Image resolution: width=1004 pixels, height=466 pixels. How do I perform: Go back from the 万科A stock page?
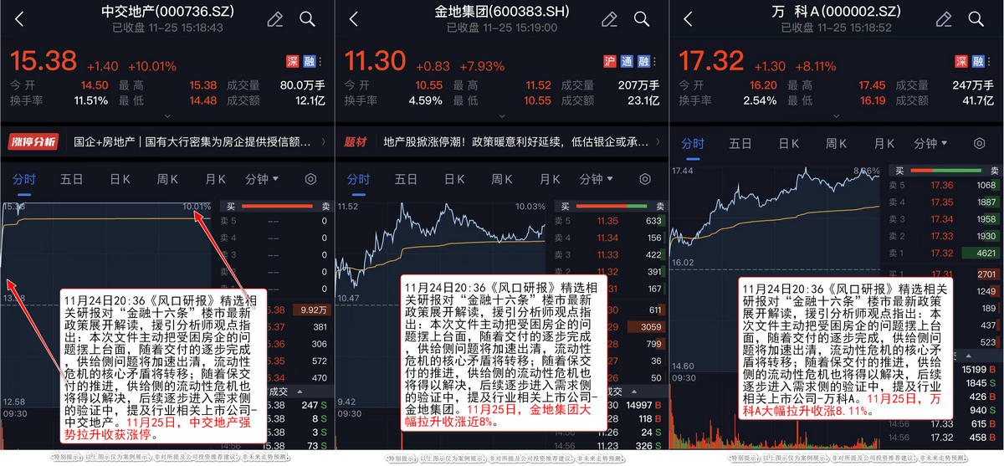(688, 18)
